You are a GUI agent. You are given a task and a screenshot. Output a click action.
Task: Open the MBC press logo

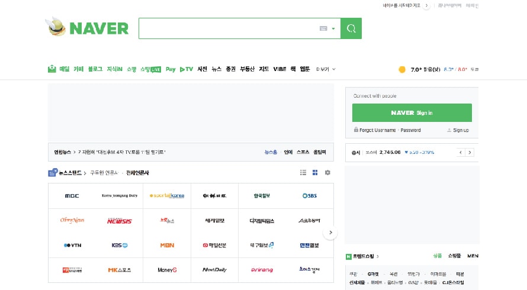coord(72,195)
